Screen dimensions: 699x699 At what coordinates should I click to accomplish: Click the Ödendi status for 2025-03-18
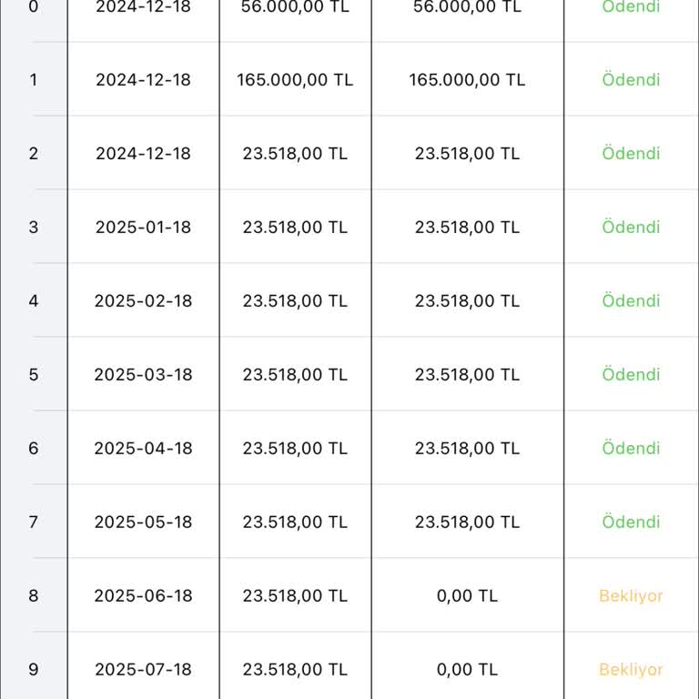631,374
